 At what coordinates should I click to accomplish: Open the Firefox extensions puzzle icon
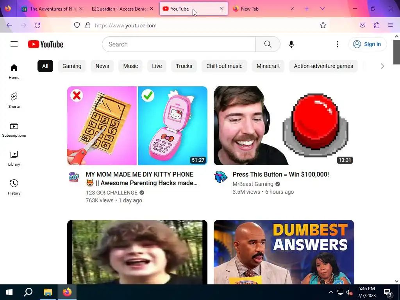tap(377, 25)
